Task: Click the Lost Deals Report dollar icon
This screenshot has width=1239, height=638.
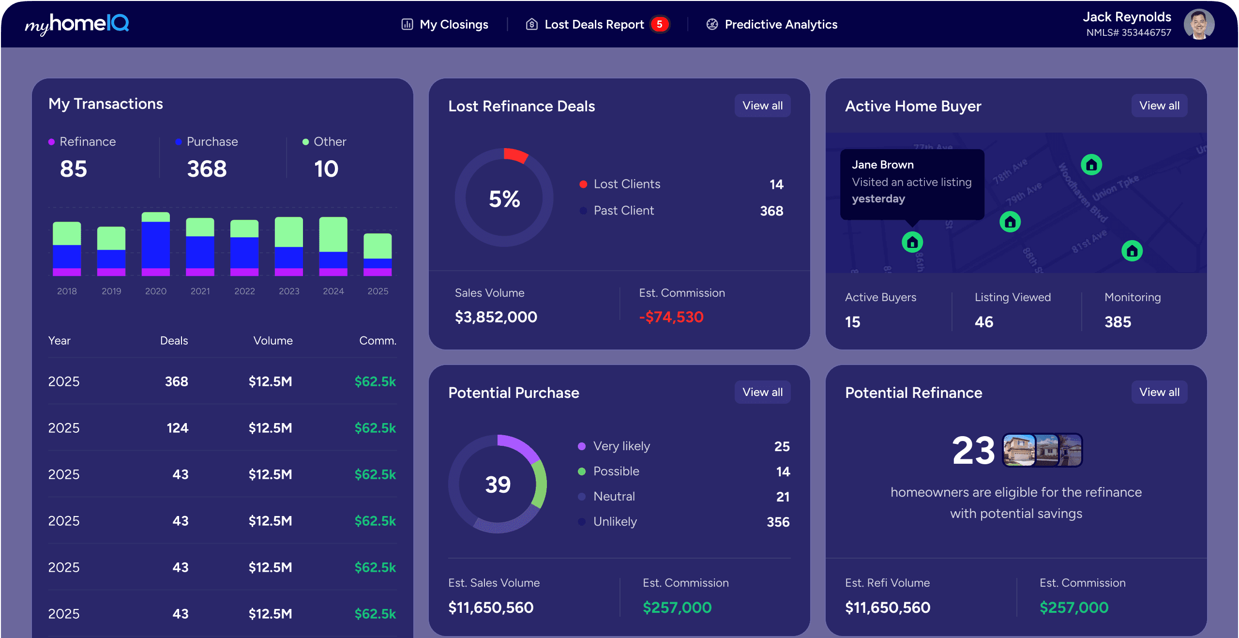Action: 531,24
